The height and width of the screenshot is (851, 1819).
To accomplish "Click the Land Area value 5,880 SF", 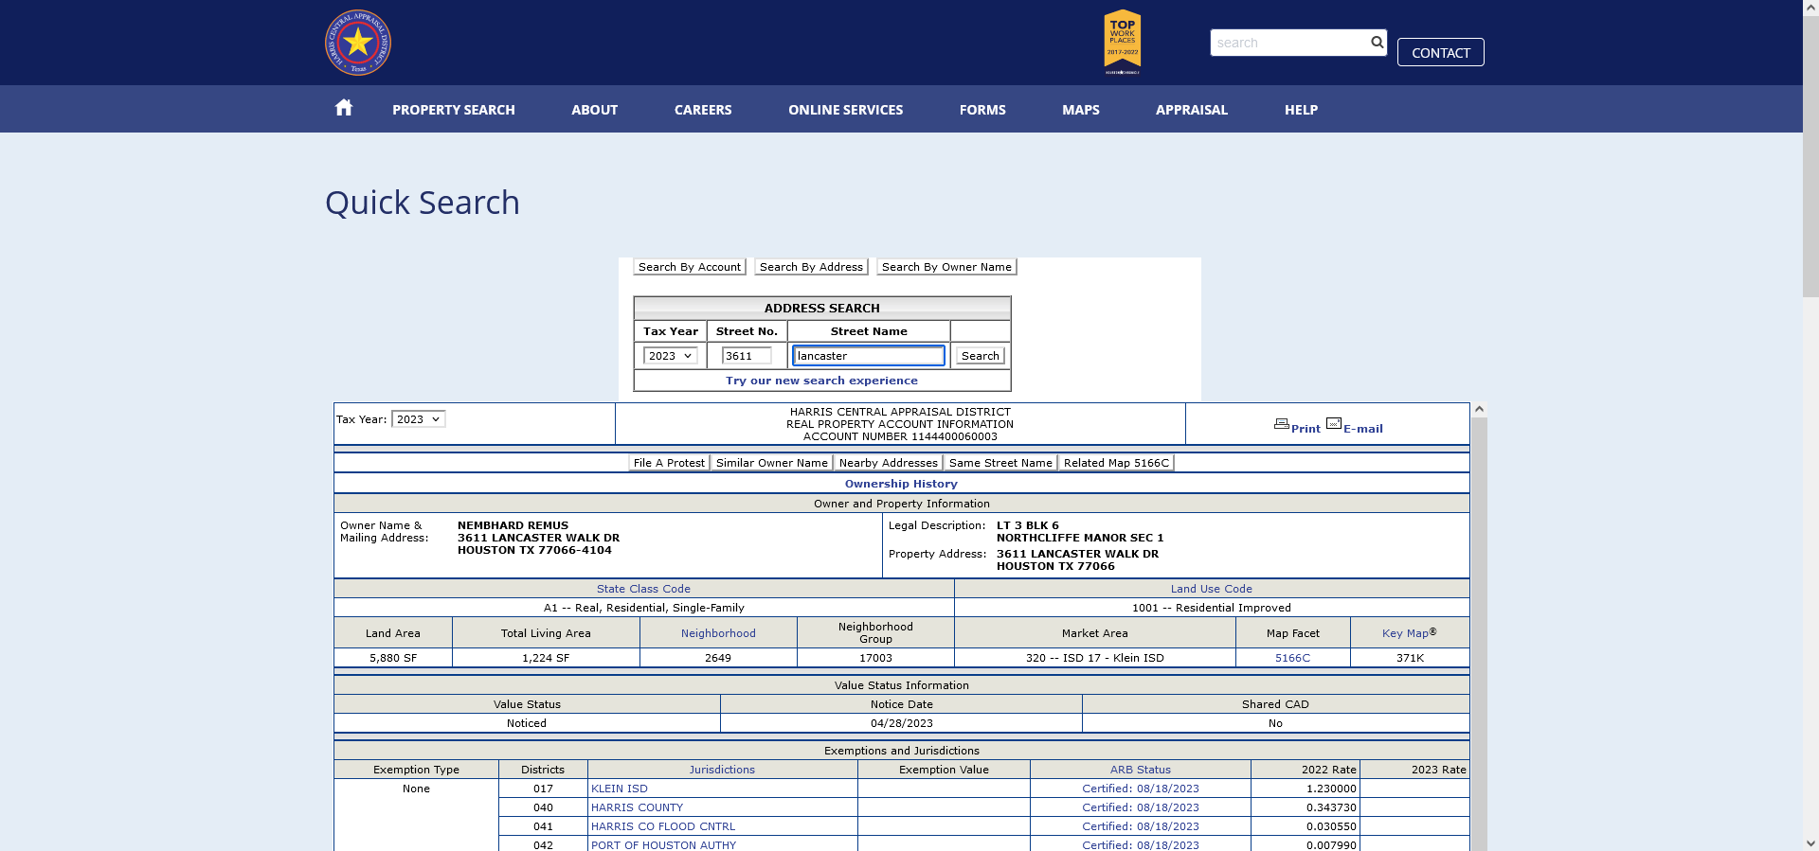I will pyautogui.click(x=393, y=658).
